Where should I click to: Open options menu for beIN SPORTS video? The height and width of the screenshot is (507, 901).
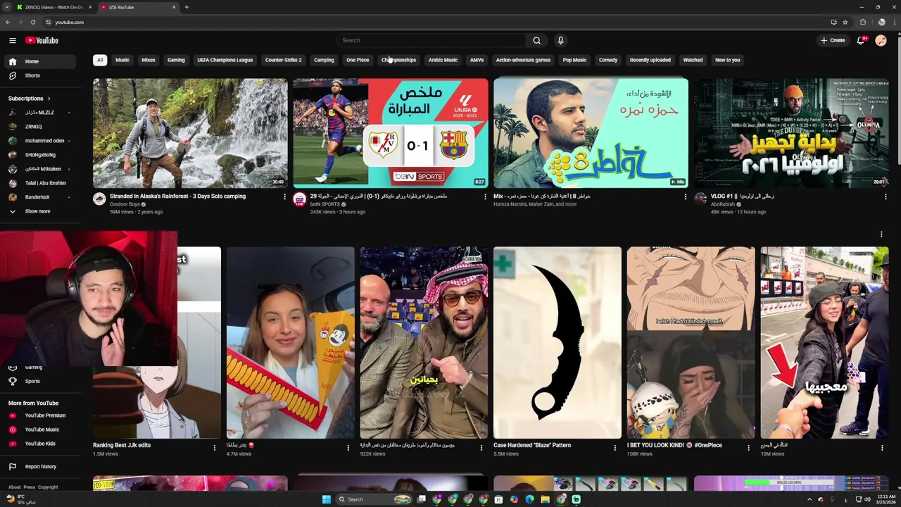pos(485,196)
